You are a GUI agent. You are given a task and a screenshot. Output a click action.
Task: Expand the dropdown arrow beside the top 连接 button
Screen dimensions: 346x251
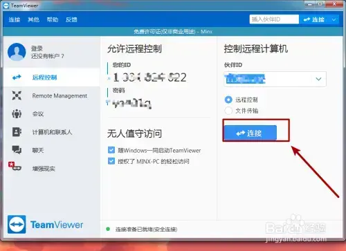[x=334, y=19]
